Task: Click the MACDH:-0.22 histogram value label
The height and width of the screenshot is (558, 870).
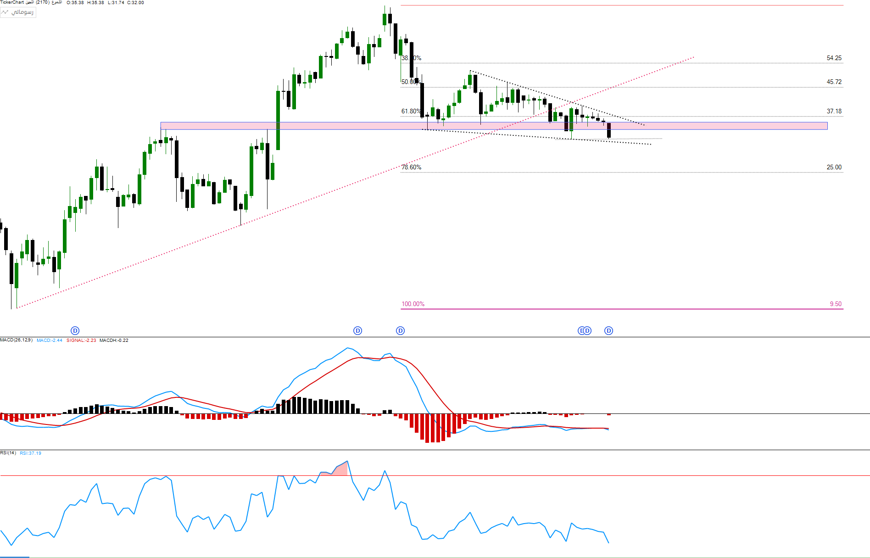Action: 114,340
